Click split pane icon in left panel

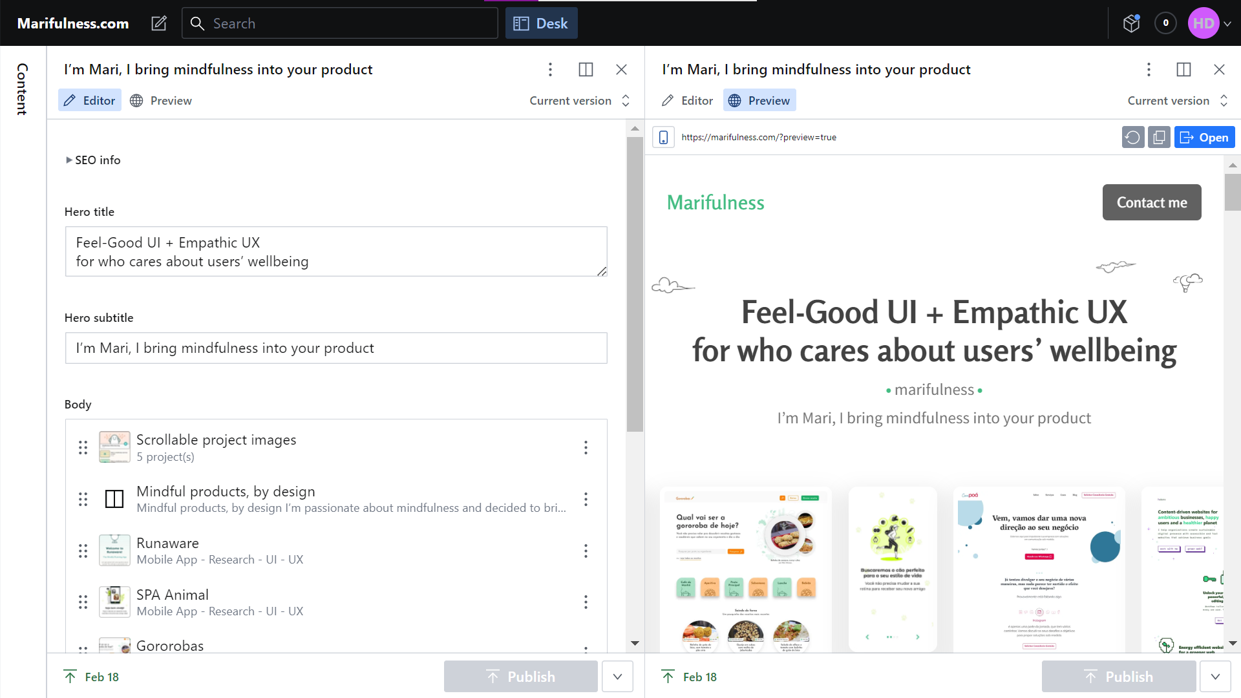point(586,69)
